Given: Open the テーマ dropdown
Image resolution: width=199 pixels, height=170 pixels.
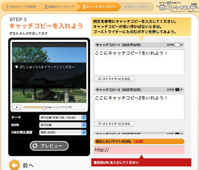Looking at the screenshot, I should pos(63,118).
